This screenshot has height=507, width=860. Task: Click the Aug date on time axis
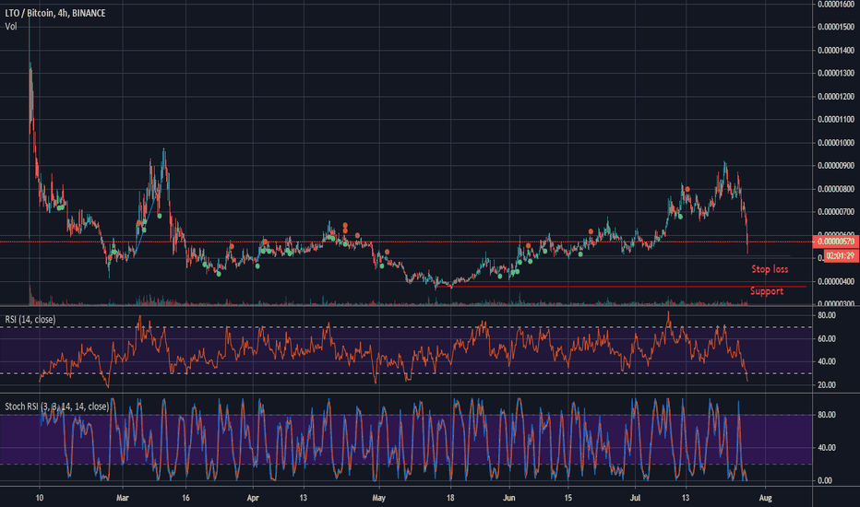click(765, 498)
